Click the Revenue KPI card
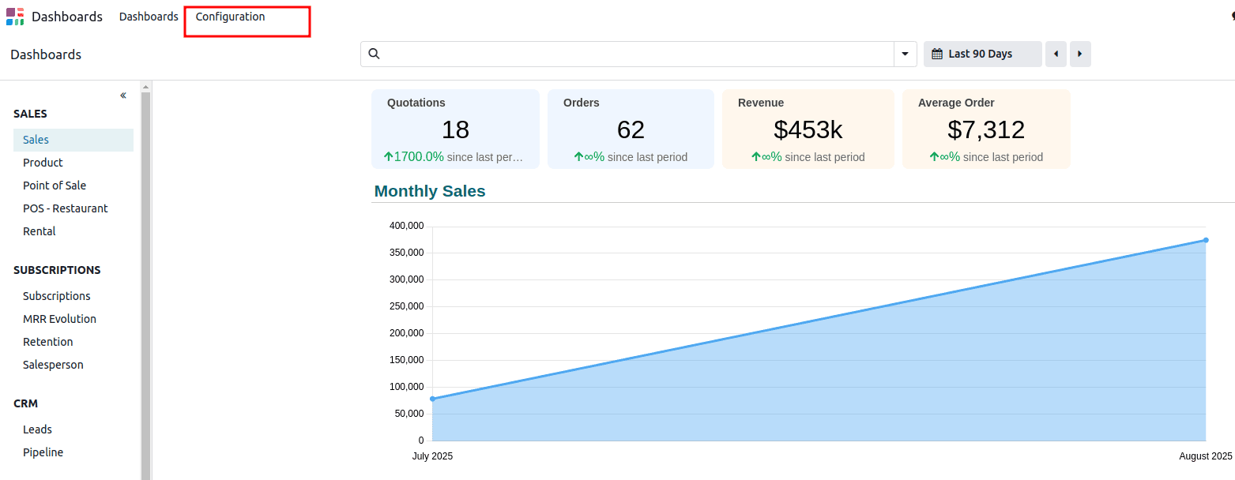This screenshot has width=1235, height=480. (x=808, y=129)
